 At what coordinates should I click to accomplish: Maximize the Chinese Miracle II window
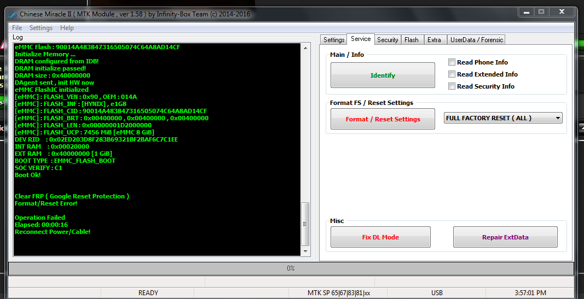point(541,12)
